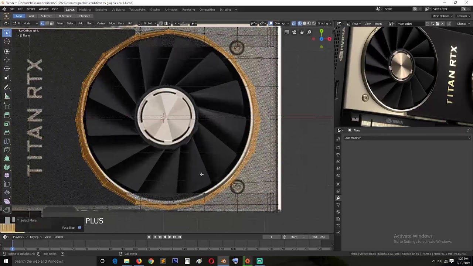This screenshot has width=473, height=266.
Task: Click the viewport grid perspective toggle icon
Action: pyautogui.click(x=287, y=33)
